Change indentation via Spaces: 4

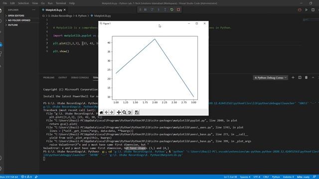coord(245,177)
